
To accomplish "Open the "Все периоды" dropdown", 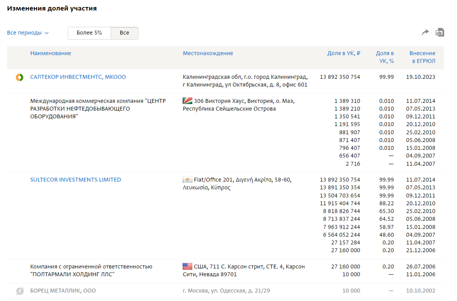I will pyautogui.click(x=24, y=33).
